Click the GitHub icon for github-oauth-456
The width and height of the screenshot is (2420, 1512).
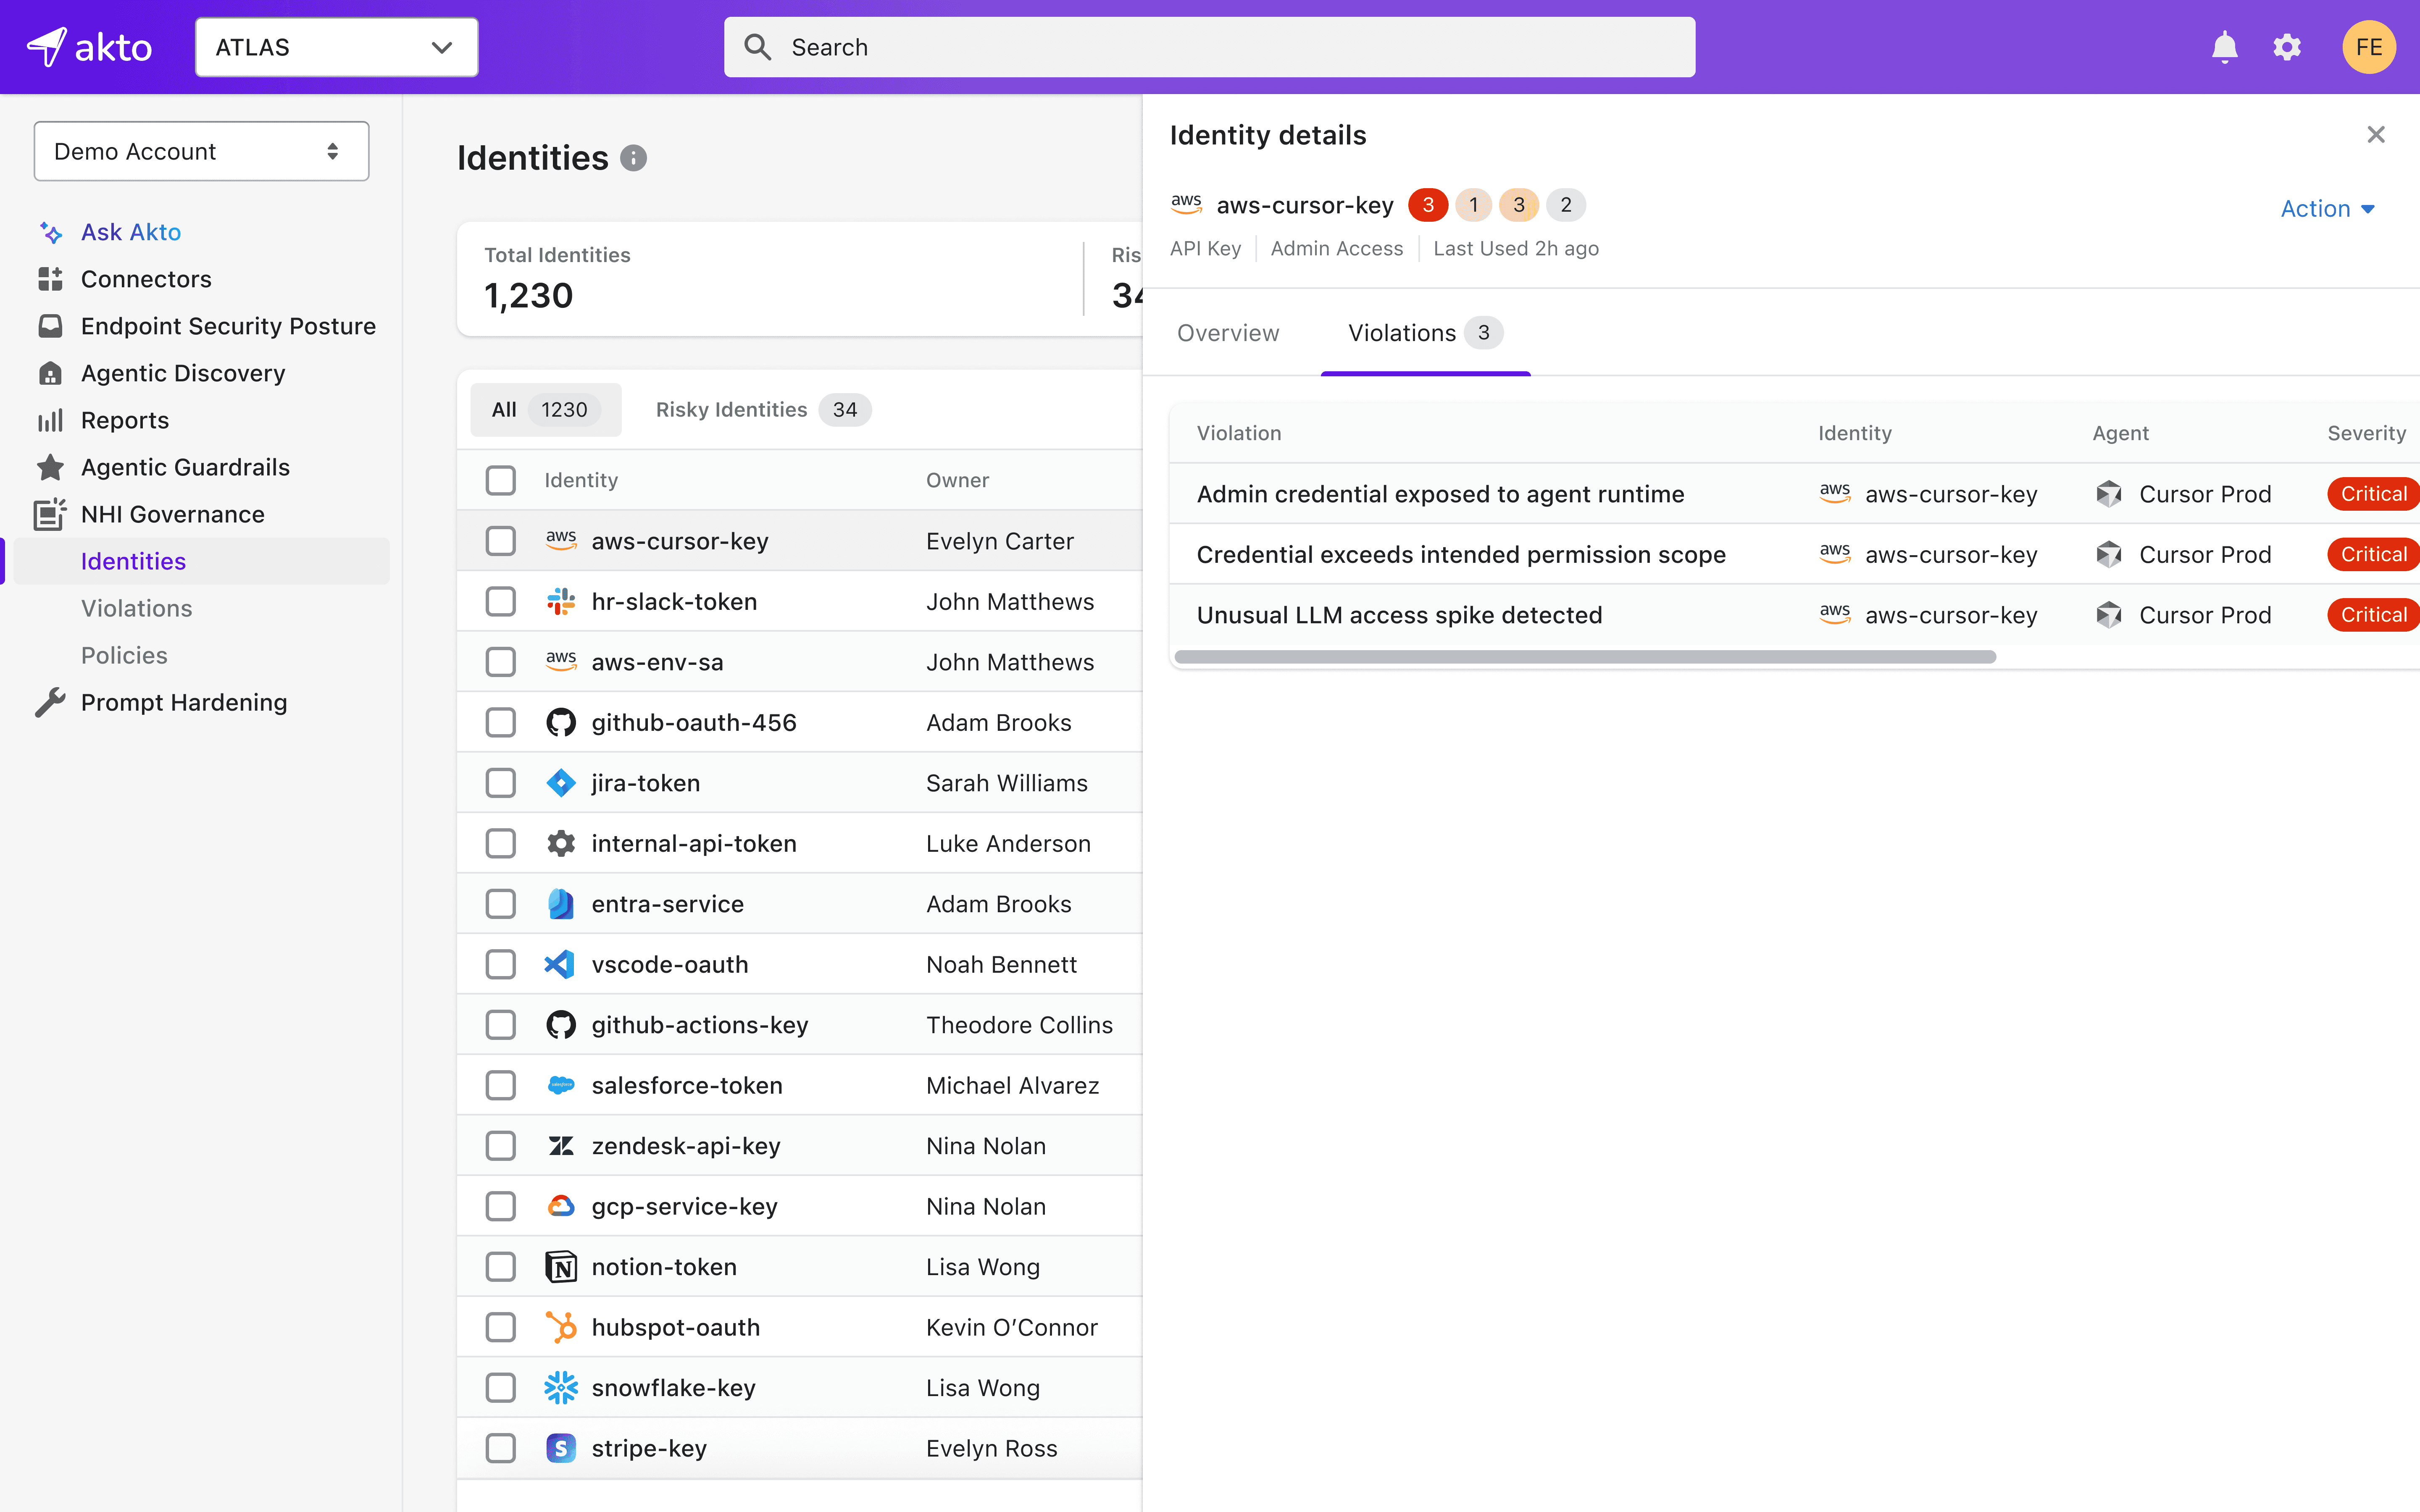[561, 722]
